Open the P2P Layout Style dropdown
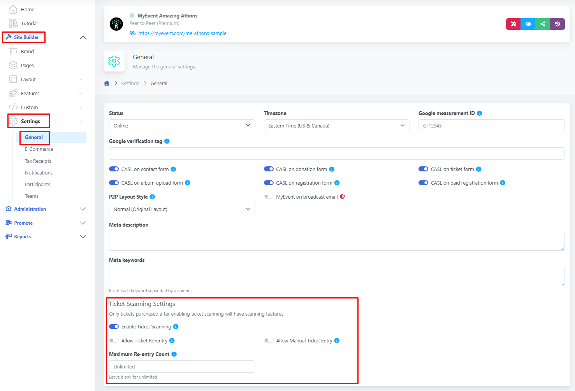575x391 pixels. click(182, 209)
